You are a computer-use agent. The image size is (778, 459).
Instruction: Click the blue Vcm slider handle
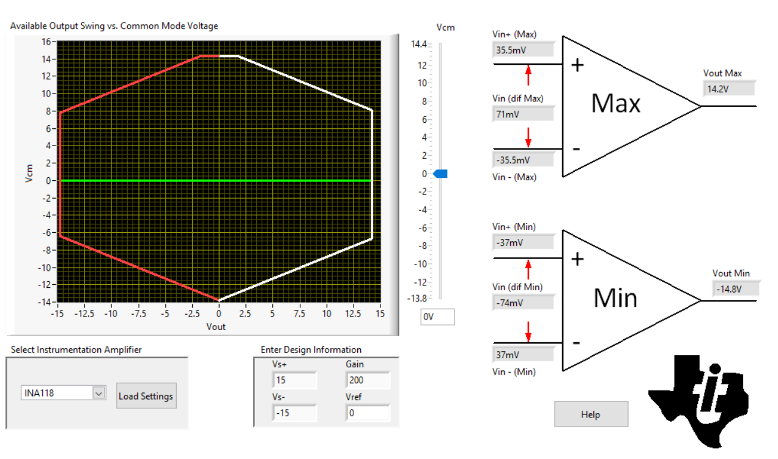point(440,174)
